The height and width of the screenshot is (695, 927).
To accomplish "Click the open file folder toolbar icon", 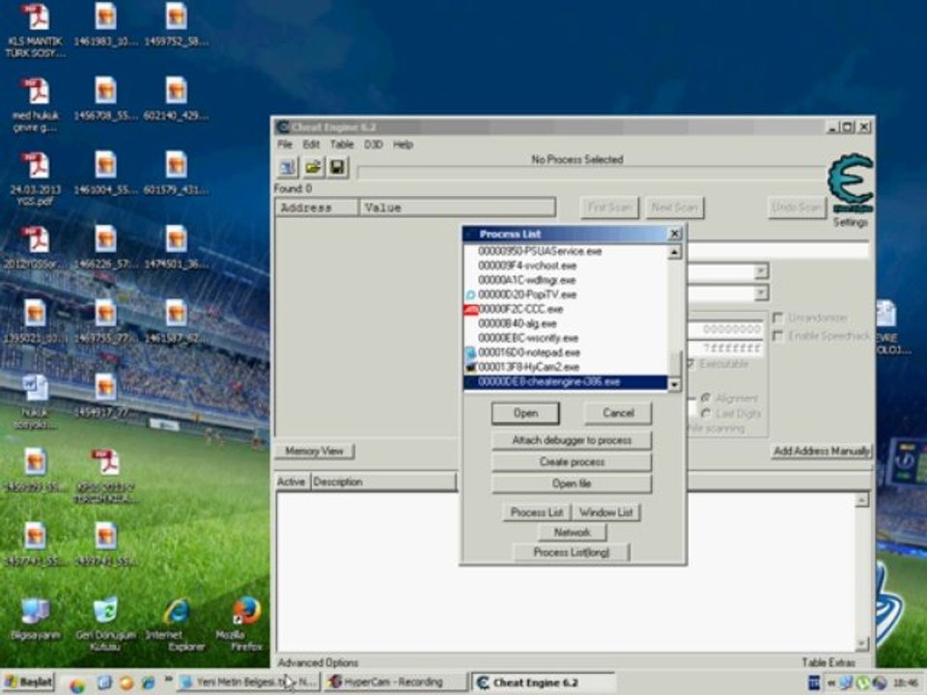I will [x=313, y=167].
